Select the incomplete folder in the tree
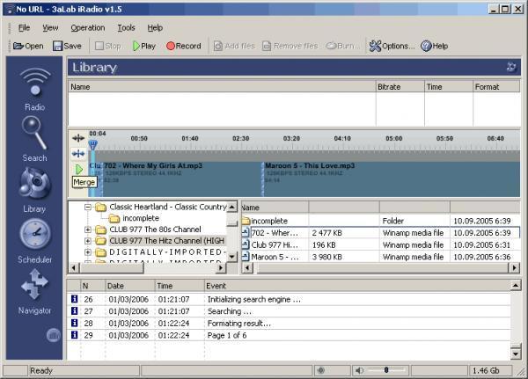This screenshot has width=528, height=379. coord(141,218)
